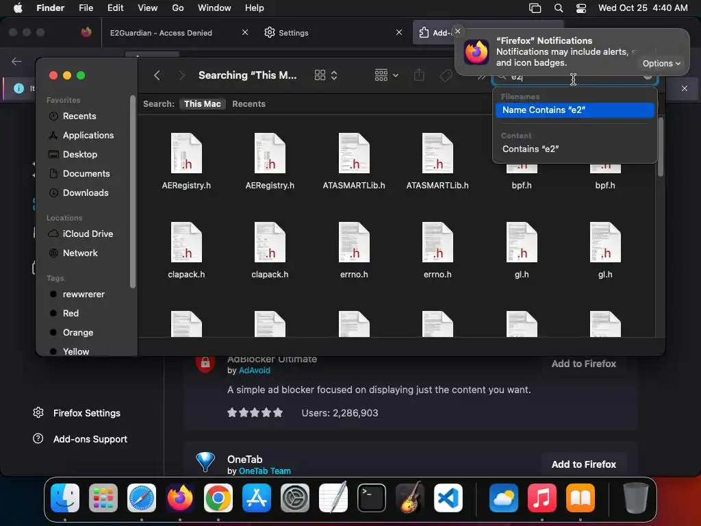Open the Finder Group By dropdown
This screenshot has width=701, height=526.
(x=386, y=75)
